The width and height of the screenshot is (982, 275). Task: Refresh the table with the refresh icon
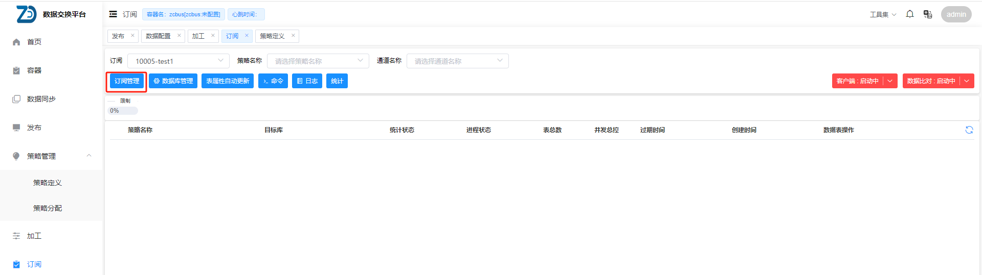click(969, 130)
